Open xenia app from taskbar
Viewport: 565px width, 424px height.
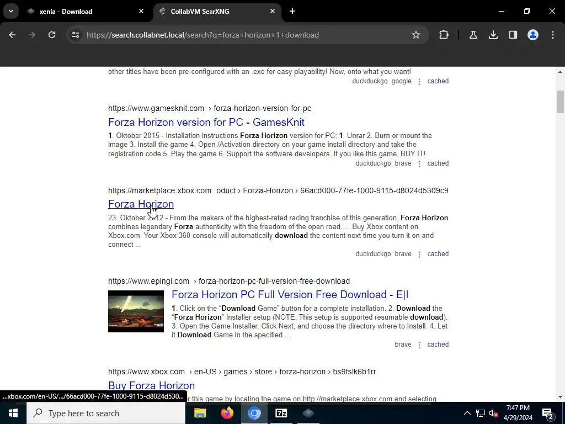click(308, 413)
